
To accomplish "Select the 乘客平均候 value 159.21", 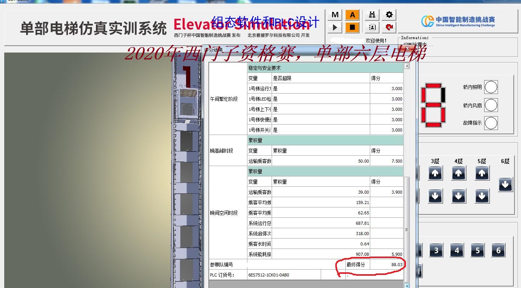I will pos(321,202).
